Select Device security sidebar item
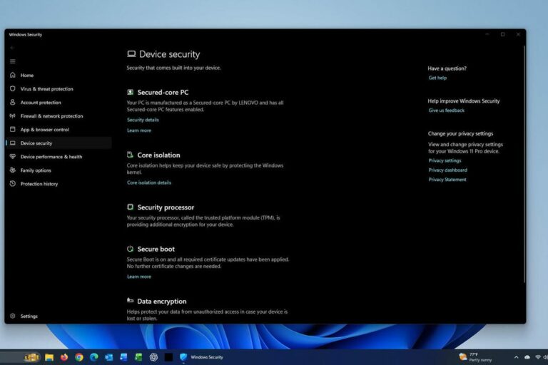The image size is (548, 365). tap(36, 143)
